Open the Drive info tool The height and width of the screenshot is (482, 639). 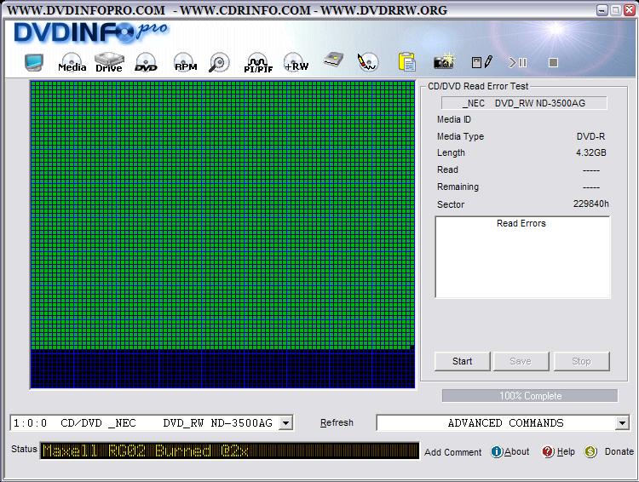tap(109, 63)
